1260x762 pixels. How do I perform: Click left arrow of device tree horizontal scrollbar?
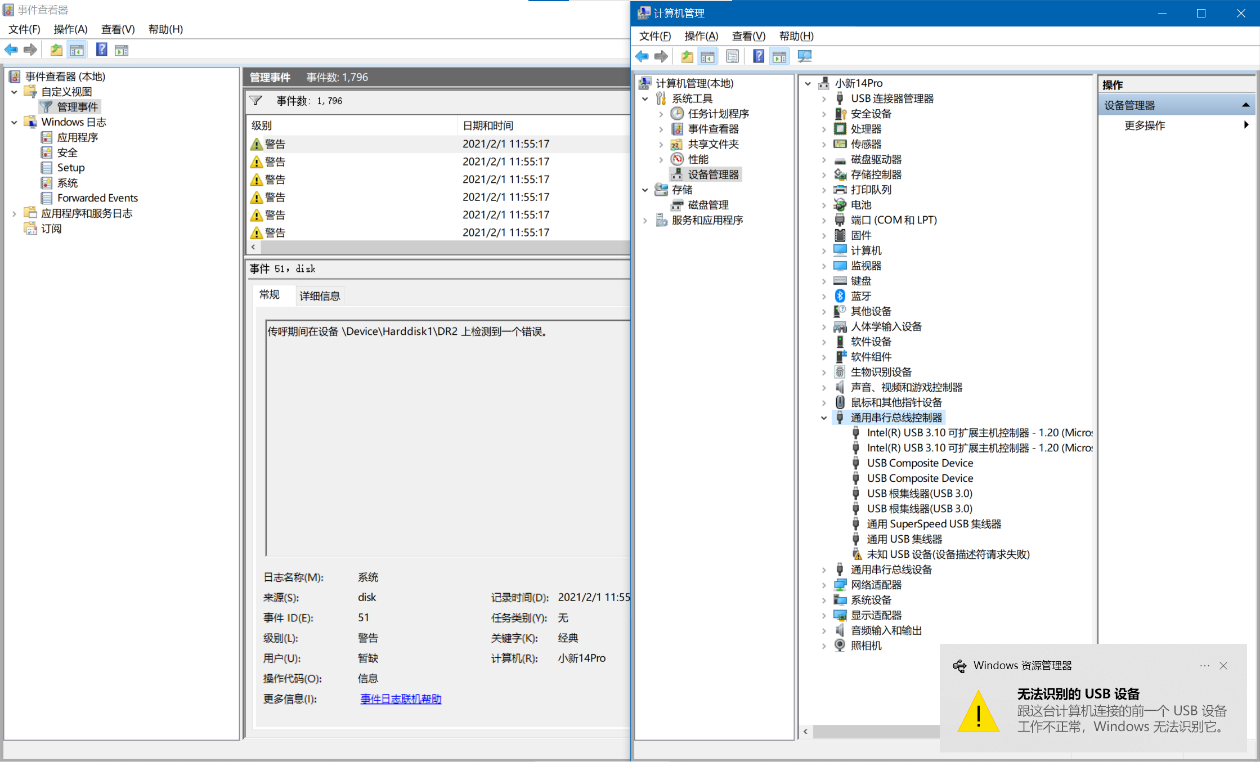click(806, 732)
